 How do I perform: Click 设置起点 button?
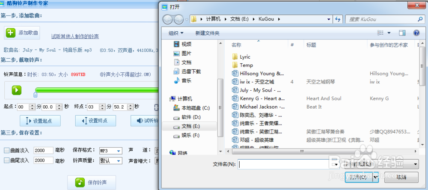40,121
